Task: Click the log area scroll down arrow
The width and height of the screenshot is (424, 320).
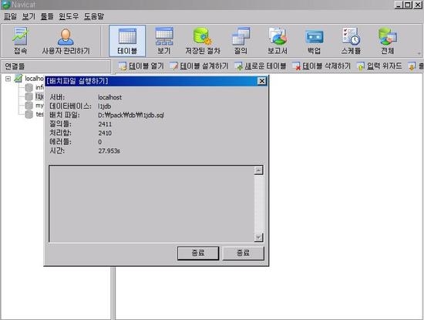Action: (x=258, y=237)
